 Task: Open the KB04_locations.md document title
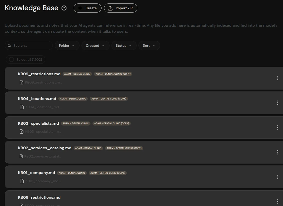tap(37, 99)
